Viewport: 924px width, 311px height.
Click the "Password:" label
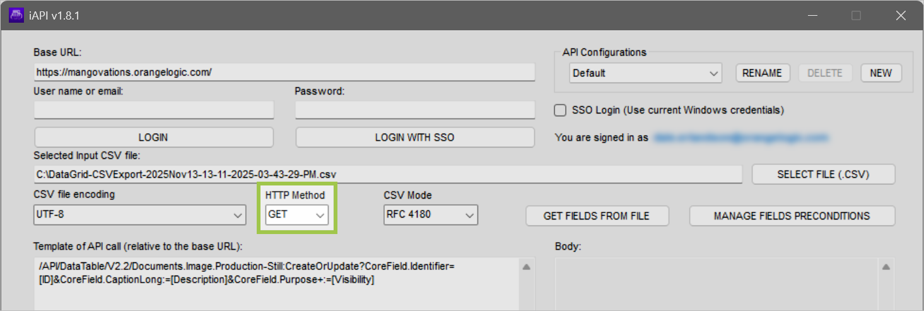point(320,91)
